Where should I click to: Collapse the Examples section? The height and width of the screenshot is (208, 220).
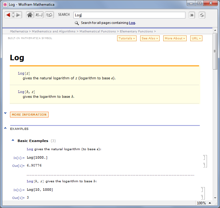point(5,128)
